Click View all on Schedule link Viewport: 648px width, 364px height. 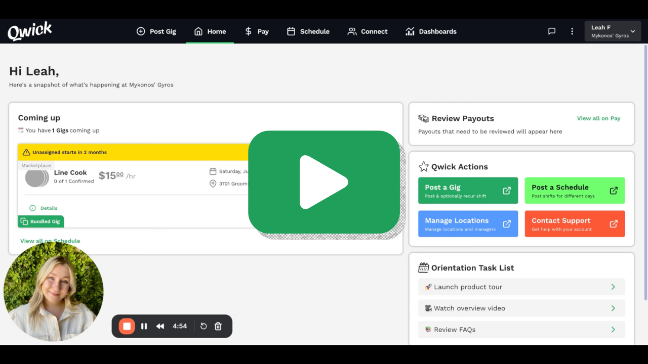50,241
